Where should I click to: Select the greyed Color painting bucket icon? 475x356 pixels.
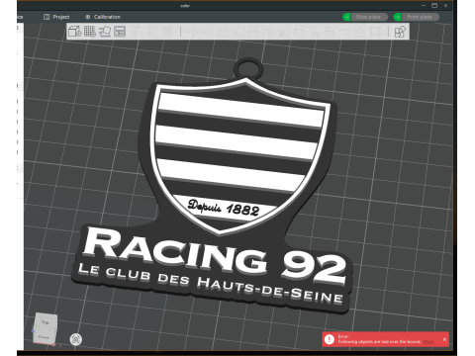(x=329, y=32)
